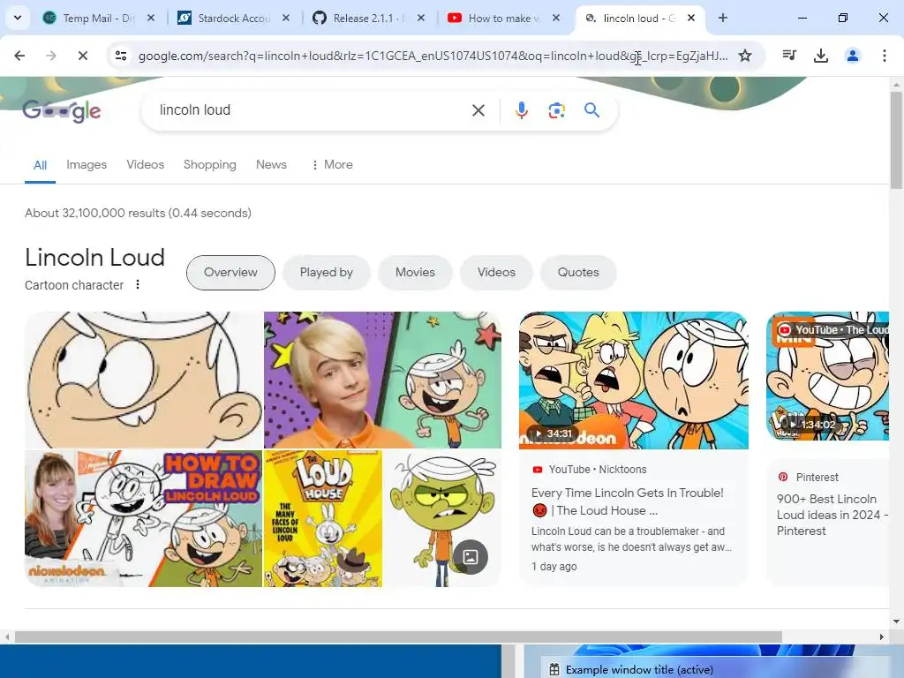904x678 pixels.
Task: Select the Quotes chip
Action: coord(578,272)
